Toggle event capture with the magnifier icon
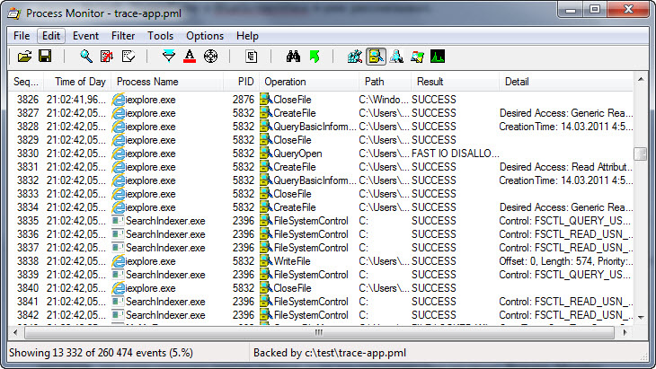Image resolution: width=656 pixels, height=369 pixels. pyautogui.click(x=86, y=56)
